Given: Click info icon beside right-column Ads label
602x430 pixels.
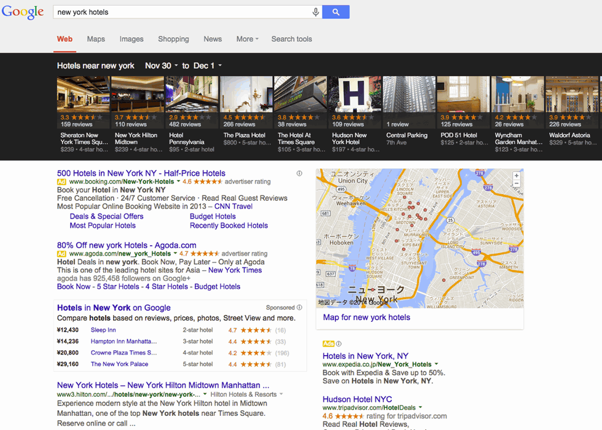Looking at the screenshot, I should (x=338, y=343).
